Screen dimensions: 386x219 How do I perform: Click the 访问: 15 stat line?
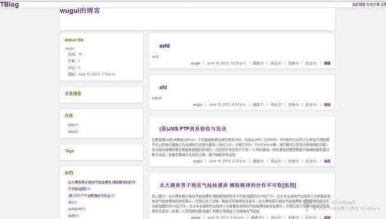[75, 54]
